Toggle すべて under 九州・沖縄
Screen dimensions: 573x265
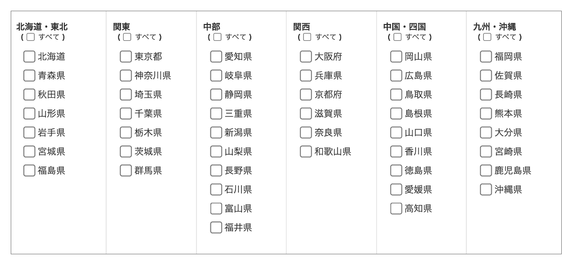(x=487, y=37)
